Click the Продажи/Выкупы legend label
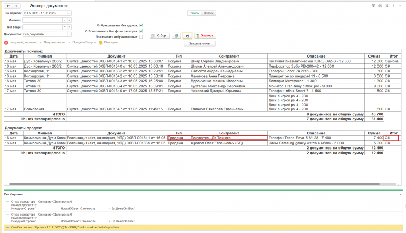Image resolution: width=406 pixels, height=233 pixels. pos(84,42)
